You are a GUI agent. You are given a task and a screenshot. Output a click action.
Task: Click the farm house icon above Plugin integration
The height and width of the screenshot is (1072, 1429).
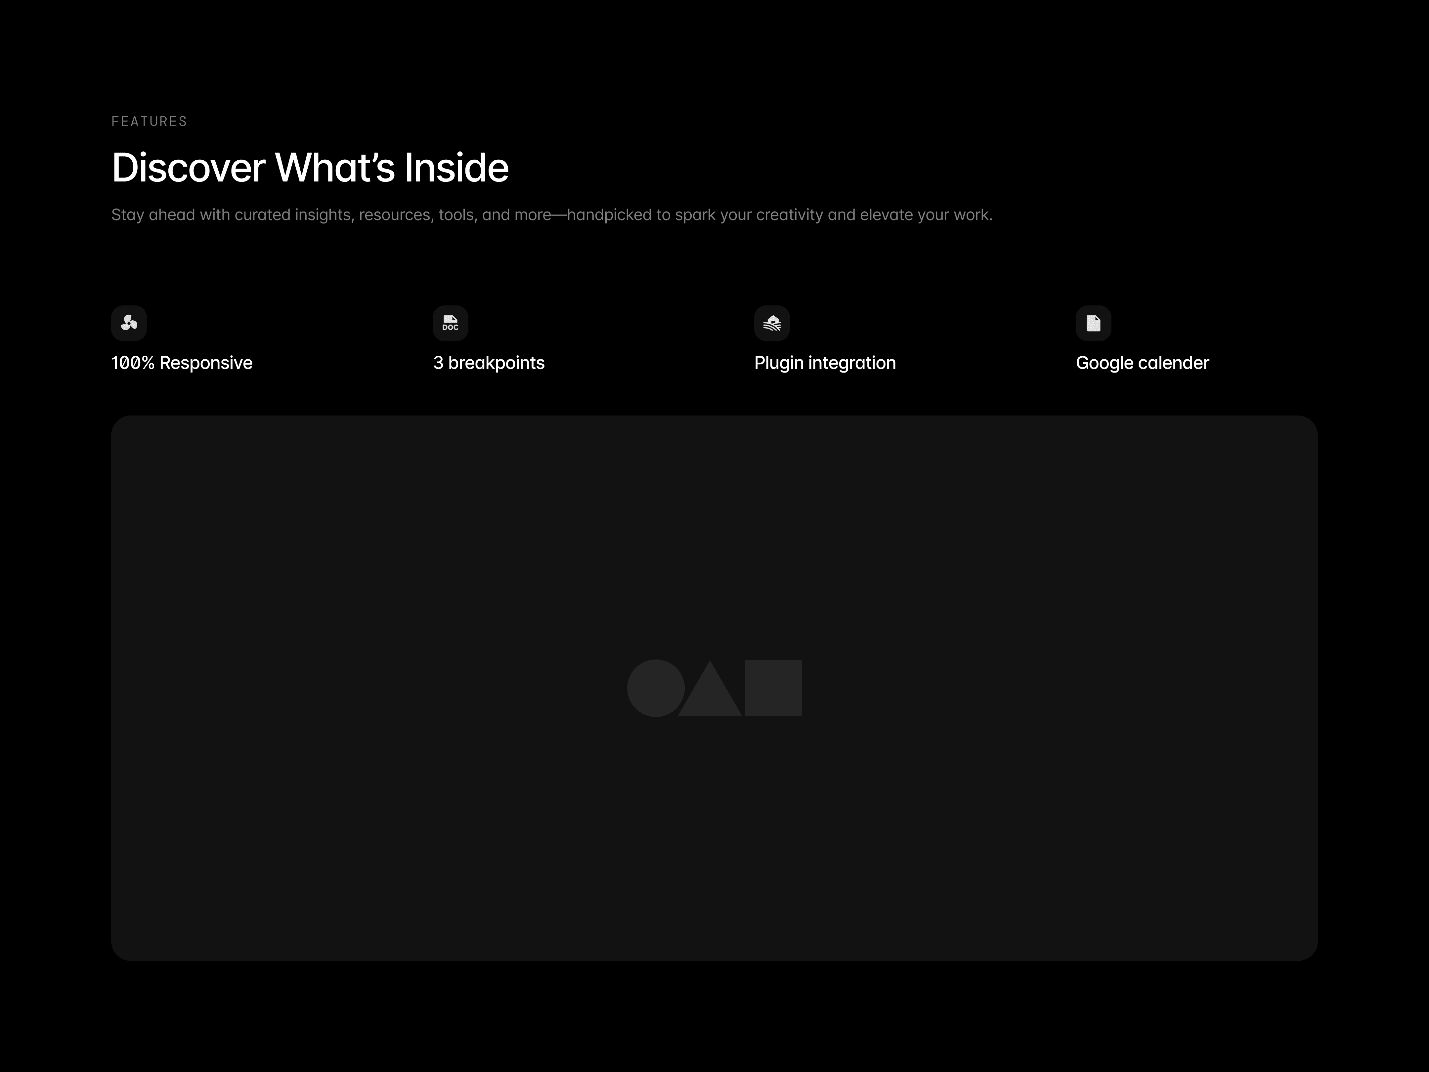(x=772, y=323)
